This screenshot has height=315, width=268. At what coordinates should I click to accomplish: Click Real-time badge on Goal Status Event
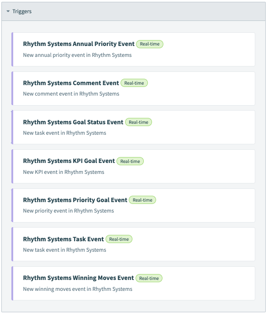coord(138,122)
